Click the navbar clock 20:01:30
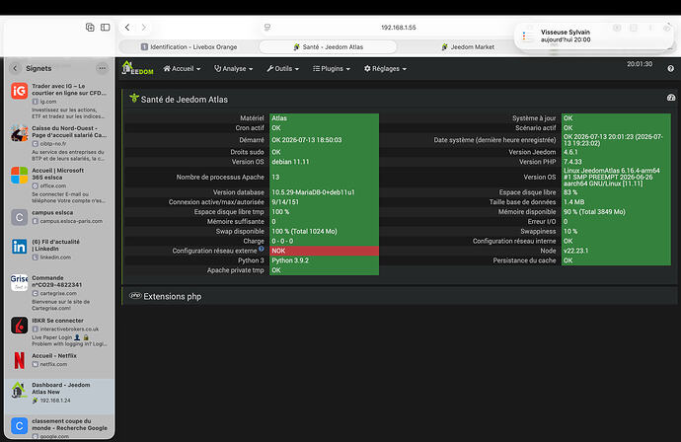Screen dimensions: 681x442 [x=640, y=64]
